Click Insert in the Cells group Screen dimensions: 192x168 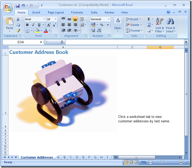[133, 19]
